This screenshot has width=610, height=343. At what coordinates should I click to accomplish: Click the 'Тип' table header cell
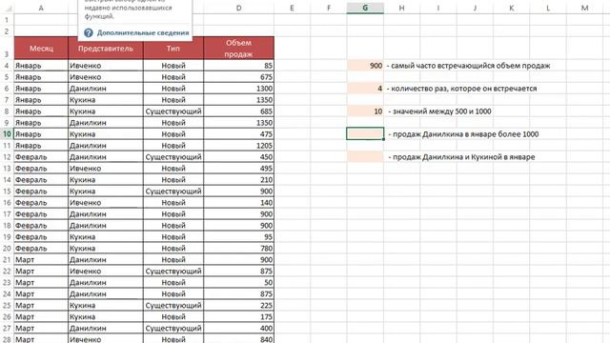173,49
